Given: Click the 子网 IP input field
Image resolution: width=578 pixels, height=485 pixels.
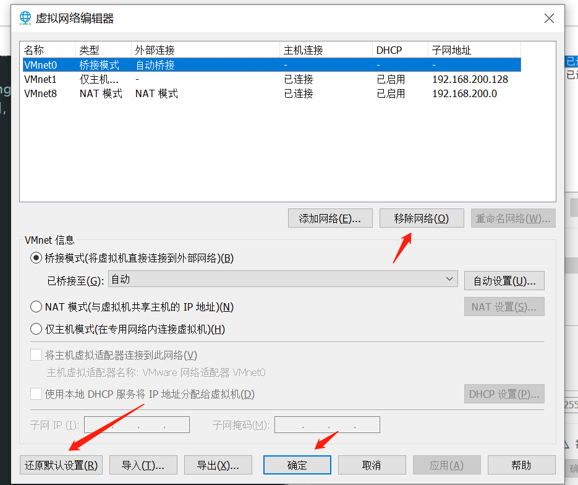Looking at the screenshot, I should (x=137, y=424).
